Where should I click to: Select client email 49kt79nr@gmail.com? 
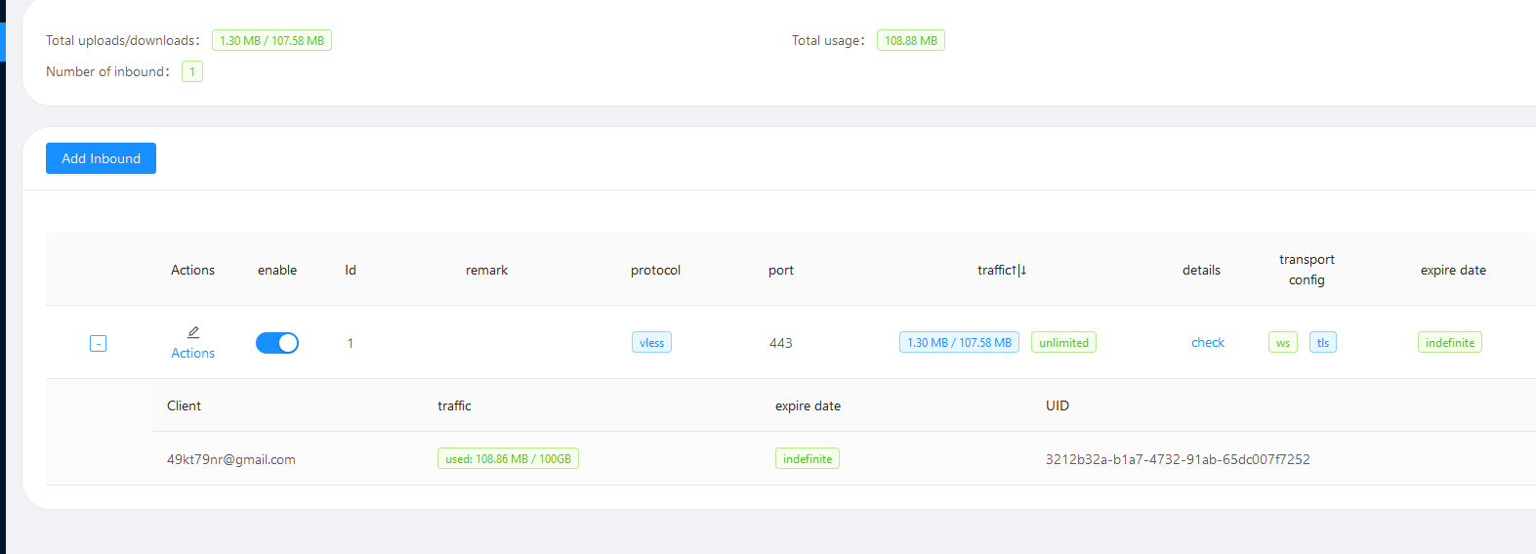(231, 459)
